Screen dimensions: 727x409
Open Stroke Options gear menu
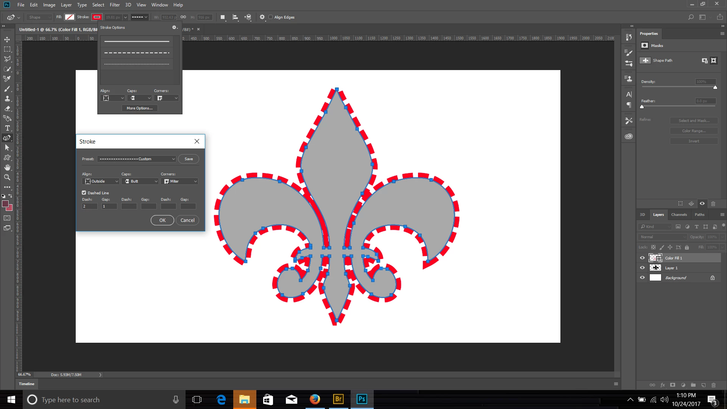pyautogui.click(x=174, y=27)
